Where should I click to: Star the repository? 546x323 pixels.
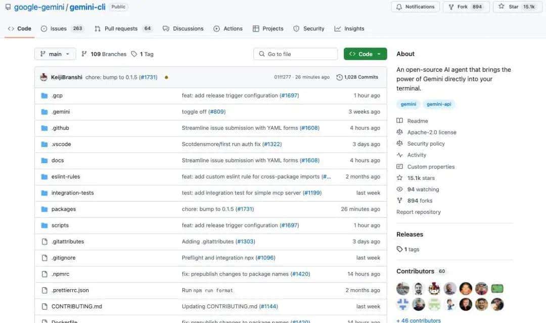(x=518, y=7)
